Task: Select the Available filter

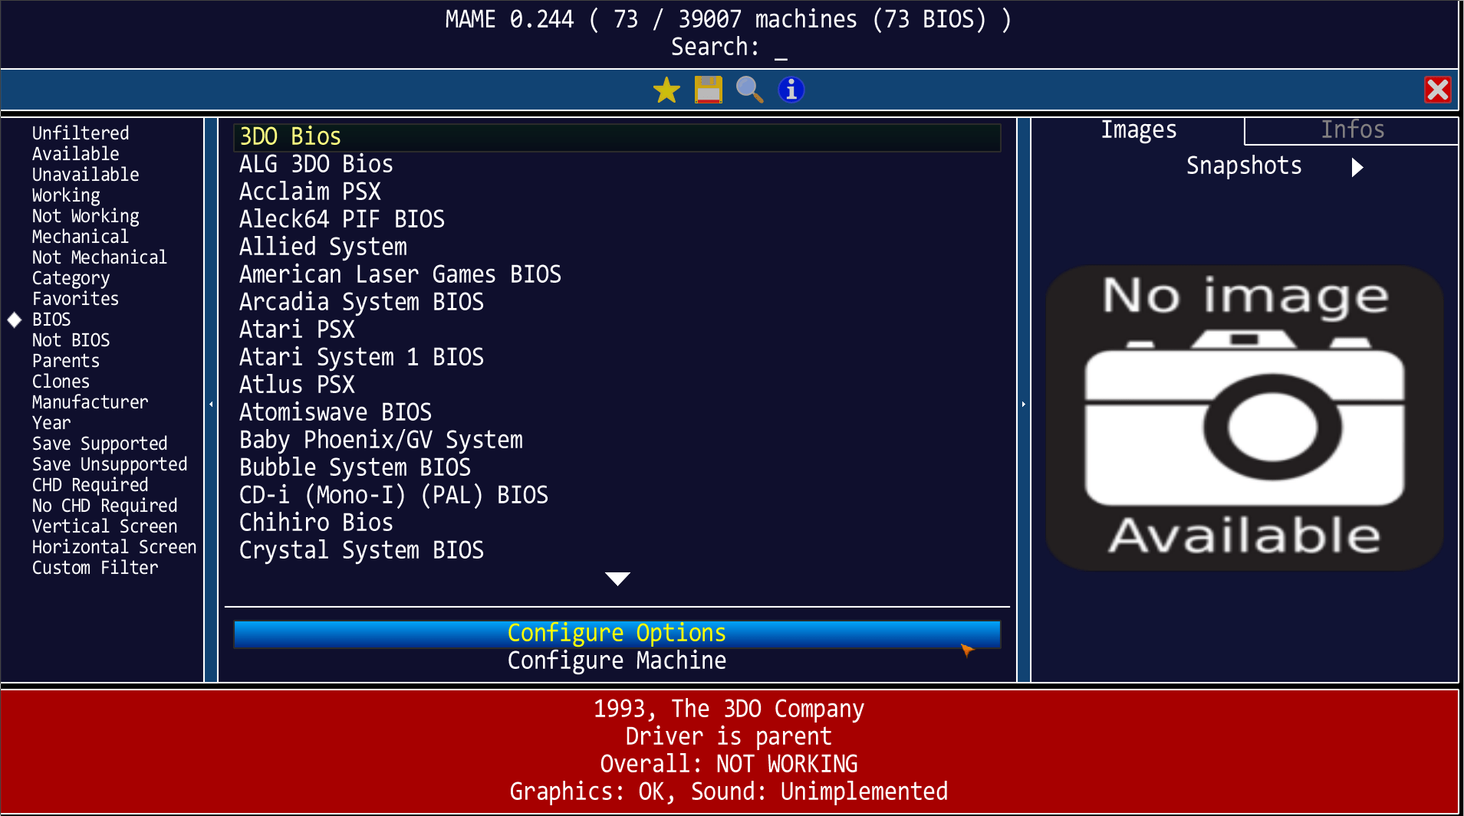Action: (x=75, y=154)
